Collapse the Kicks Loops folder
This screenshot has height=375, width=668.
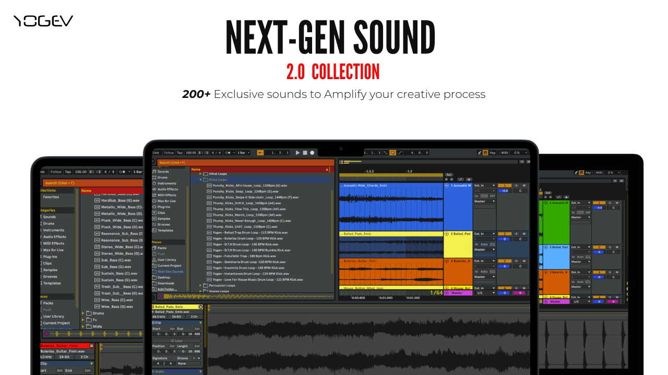[x=201, y=180]
